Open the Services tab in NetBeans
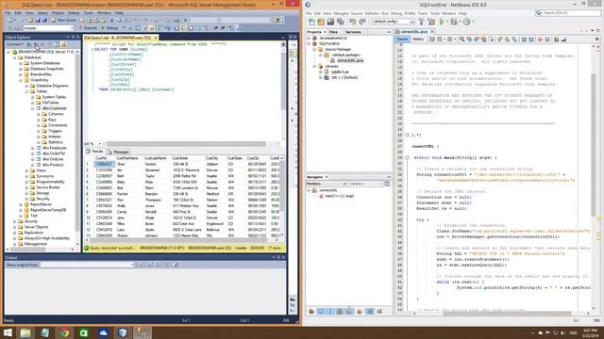This screenshot has width=604, height=339. pyautogui.click(x=353, y=32)
